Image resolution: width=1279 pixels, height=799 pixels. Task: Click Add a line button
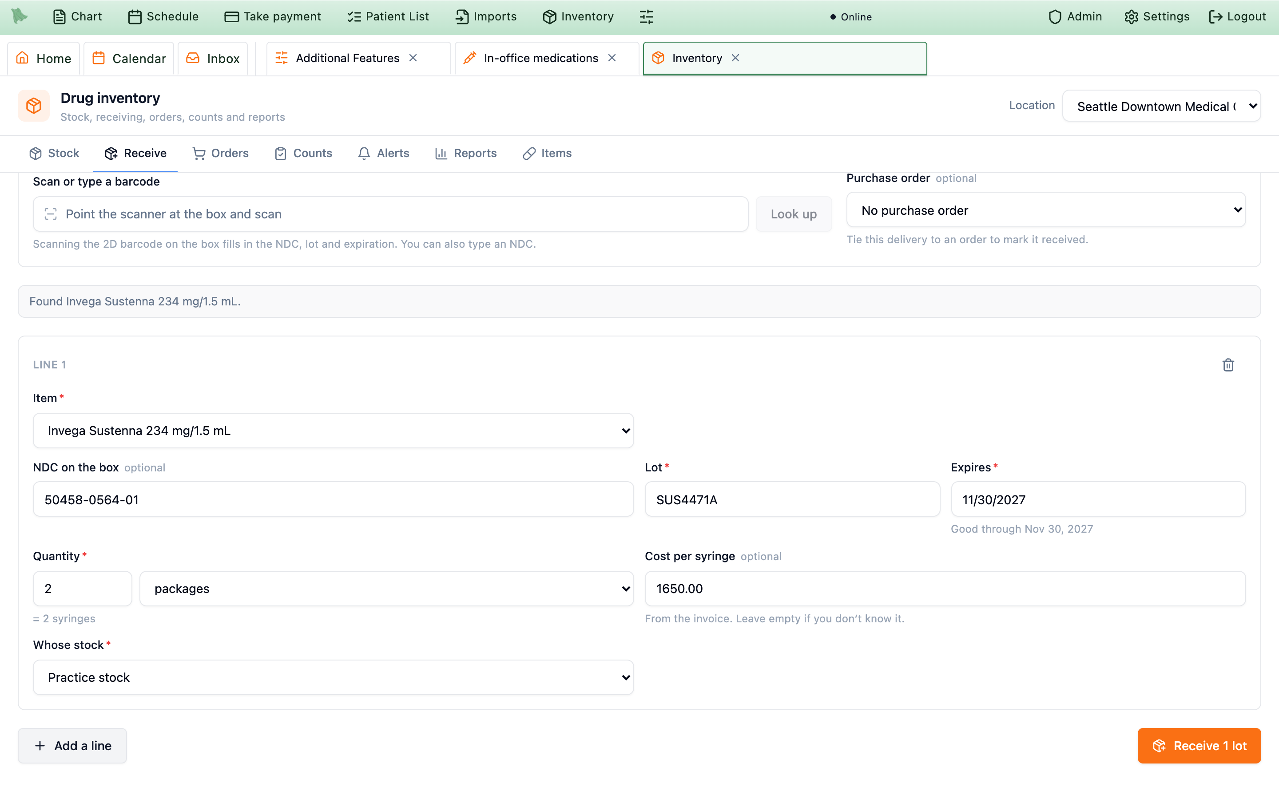(x=72, y=746)
